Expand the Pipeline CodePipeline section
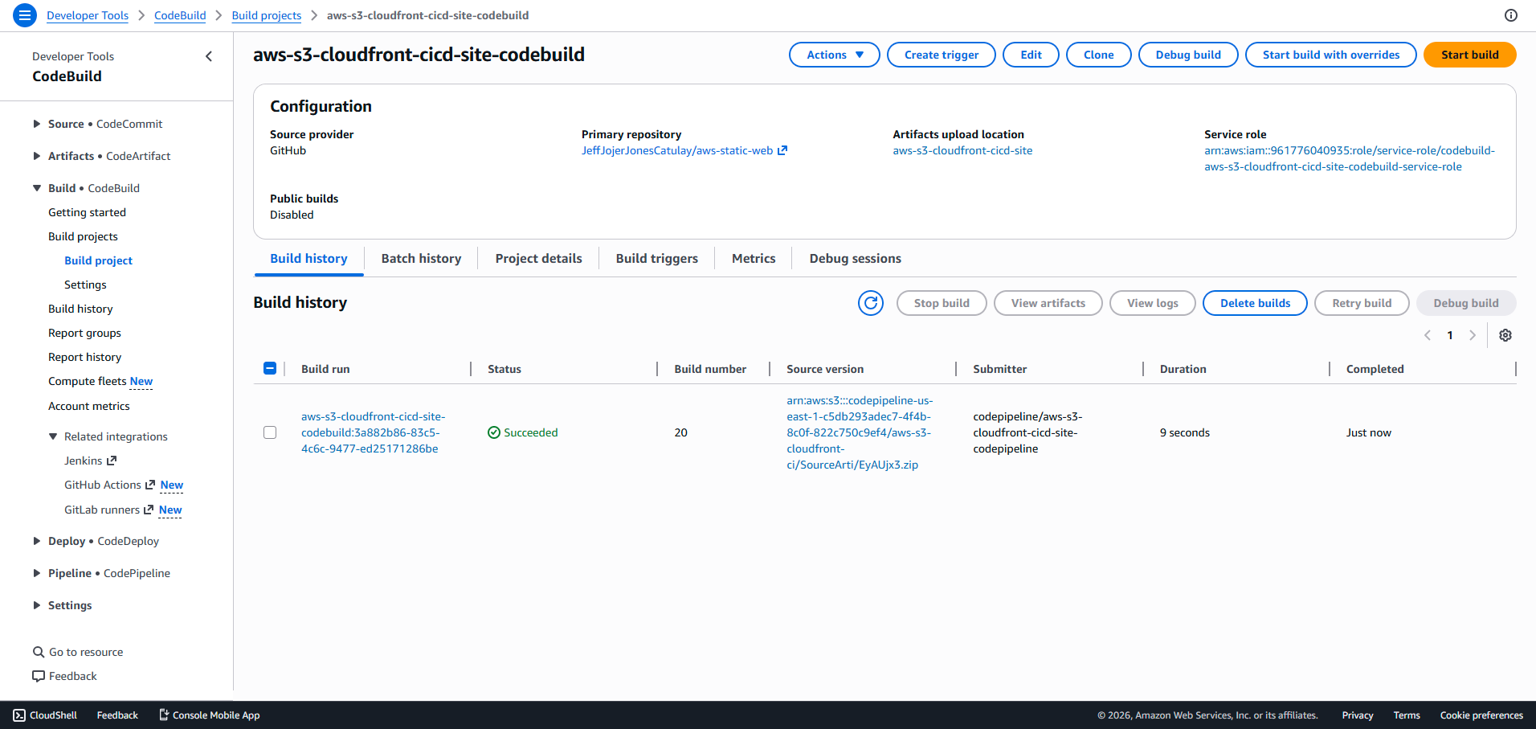Image resolution: width=1536 pixels, height=729 pixels. [x=37, y=573]
